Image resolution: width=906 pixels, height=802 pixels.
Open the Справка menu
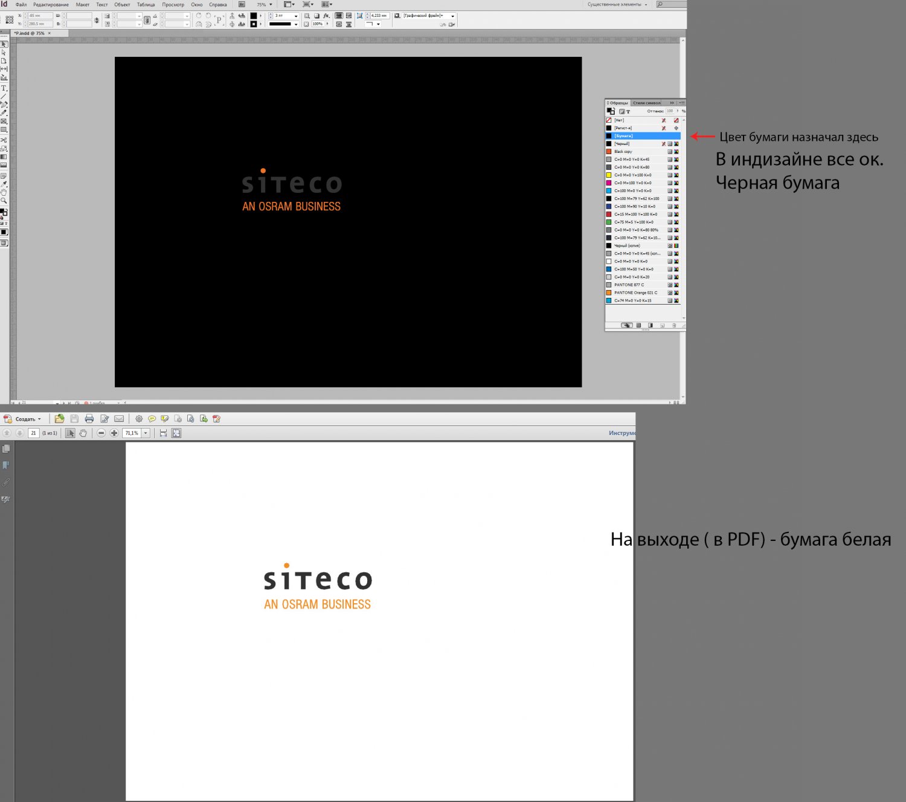218,5
